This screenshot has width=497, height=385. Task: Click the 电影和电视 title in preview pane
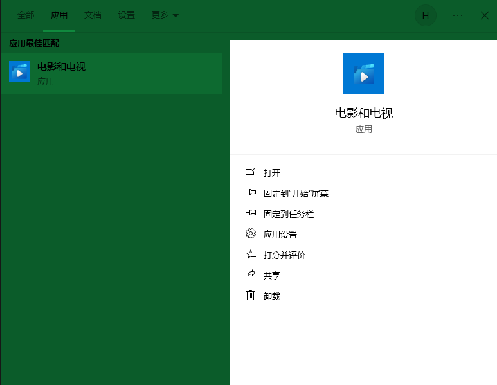(363, 113)
